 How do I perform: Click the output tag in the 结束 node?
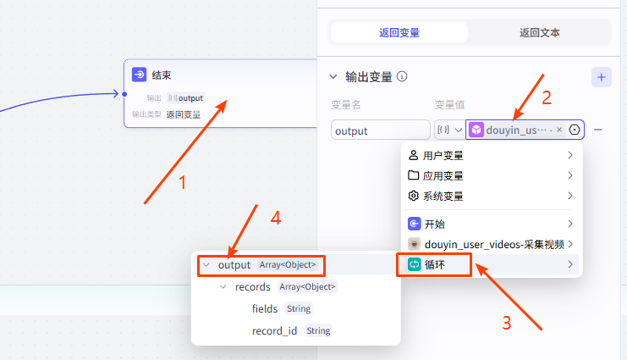[186, 97]
